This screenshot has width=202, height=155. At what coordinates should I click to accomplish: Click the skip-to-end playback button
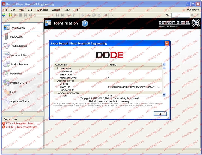tap(63, 15)
